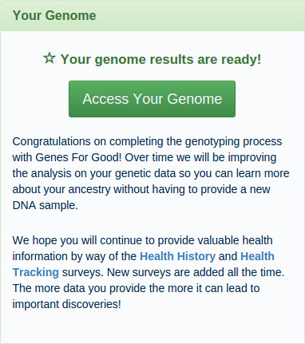Click the green Access Your Genome button
The image size is (305, 344).
point(152,99)
